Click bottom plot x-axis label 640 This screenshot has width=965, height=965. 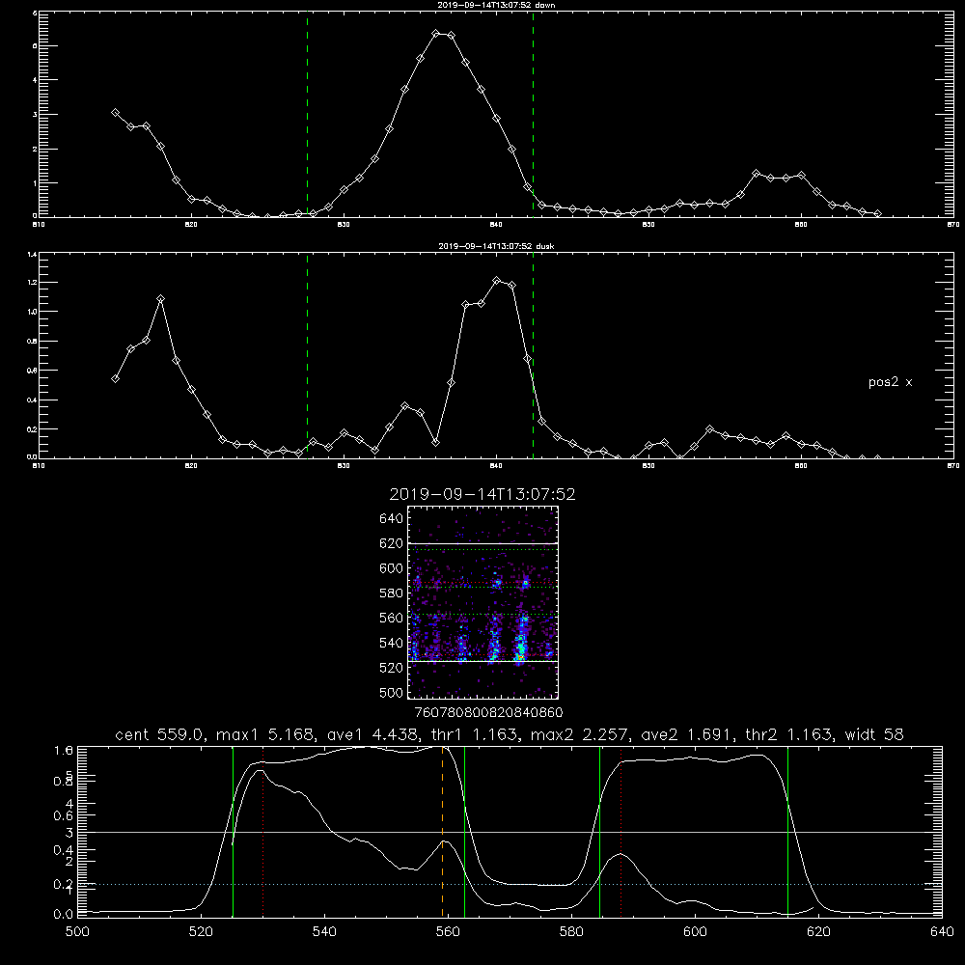(942, 932)
